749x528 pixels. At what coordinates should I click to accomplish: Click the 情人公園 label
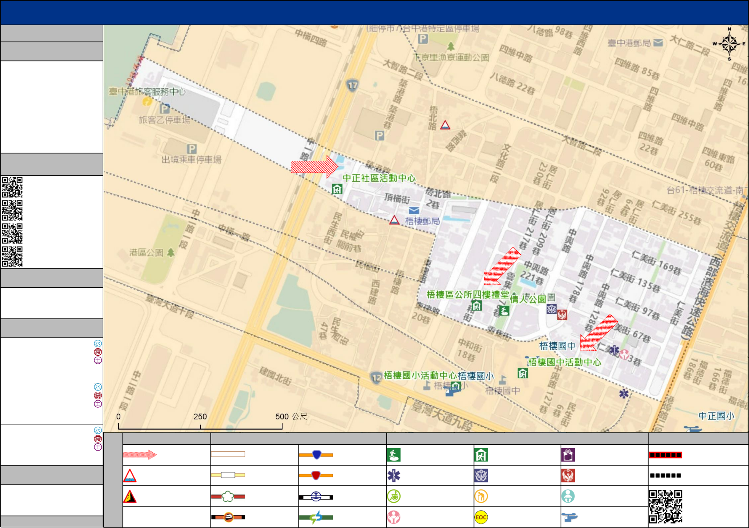[x=528, y=299]
